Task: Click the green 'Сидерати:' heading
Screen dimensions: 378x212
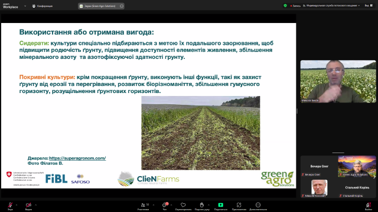Action: [34, 43]
